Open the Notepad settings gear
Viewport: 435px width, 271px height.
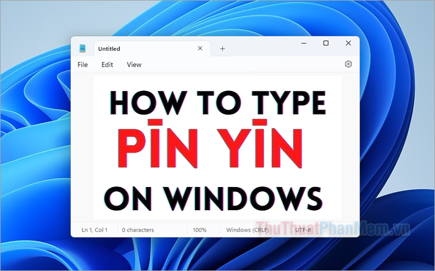coord(348,64)
